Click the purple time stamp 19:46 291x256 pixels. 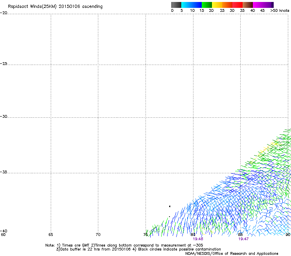198,239
